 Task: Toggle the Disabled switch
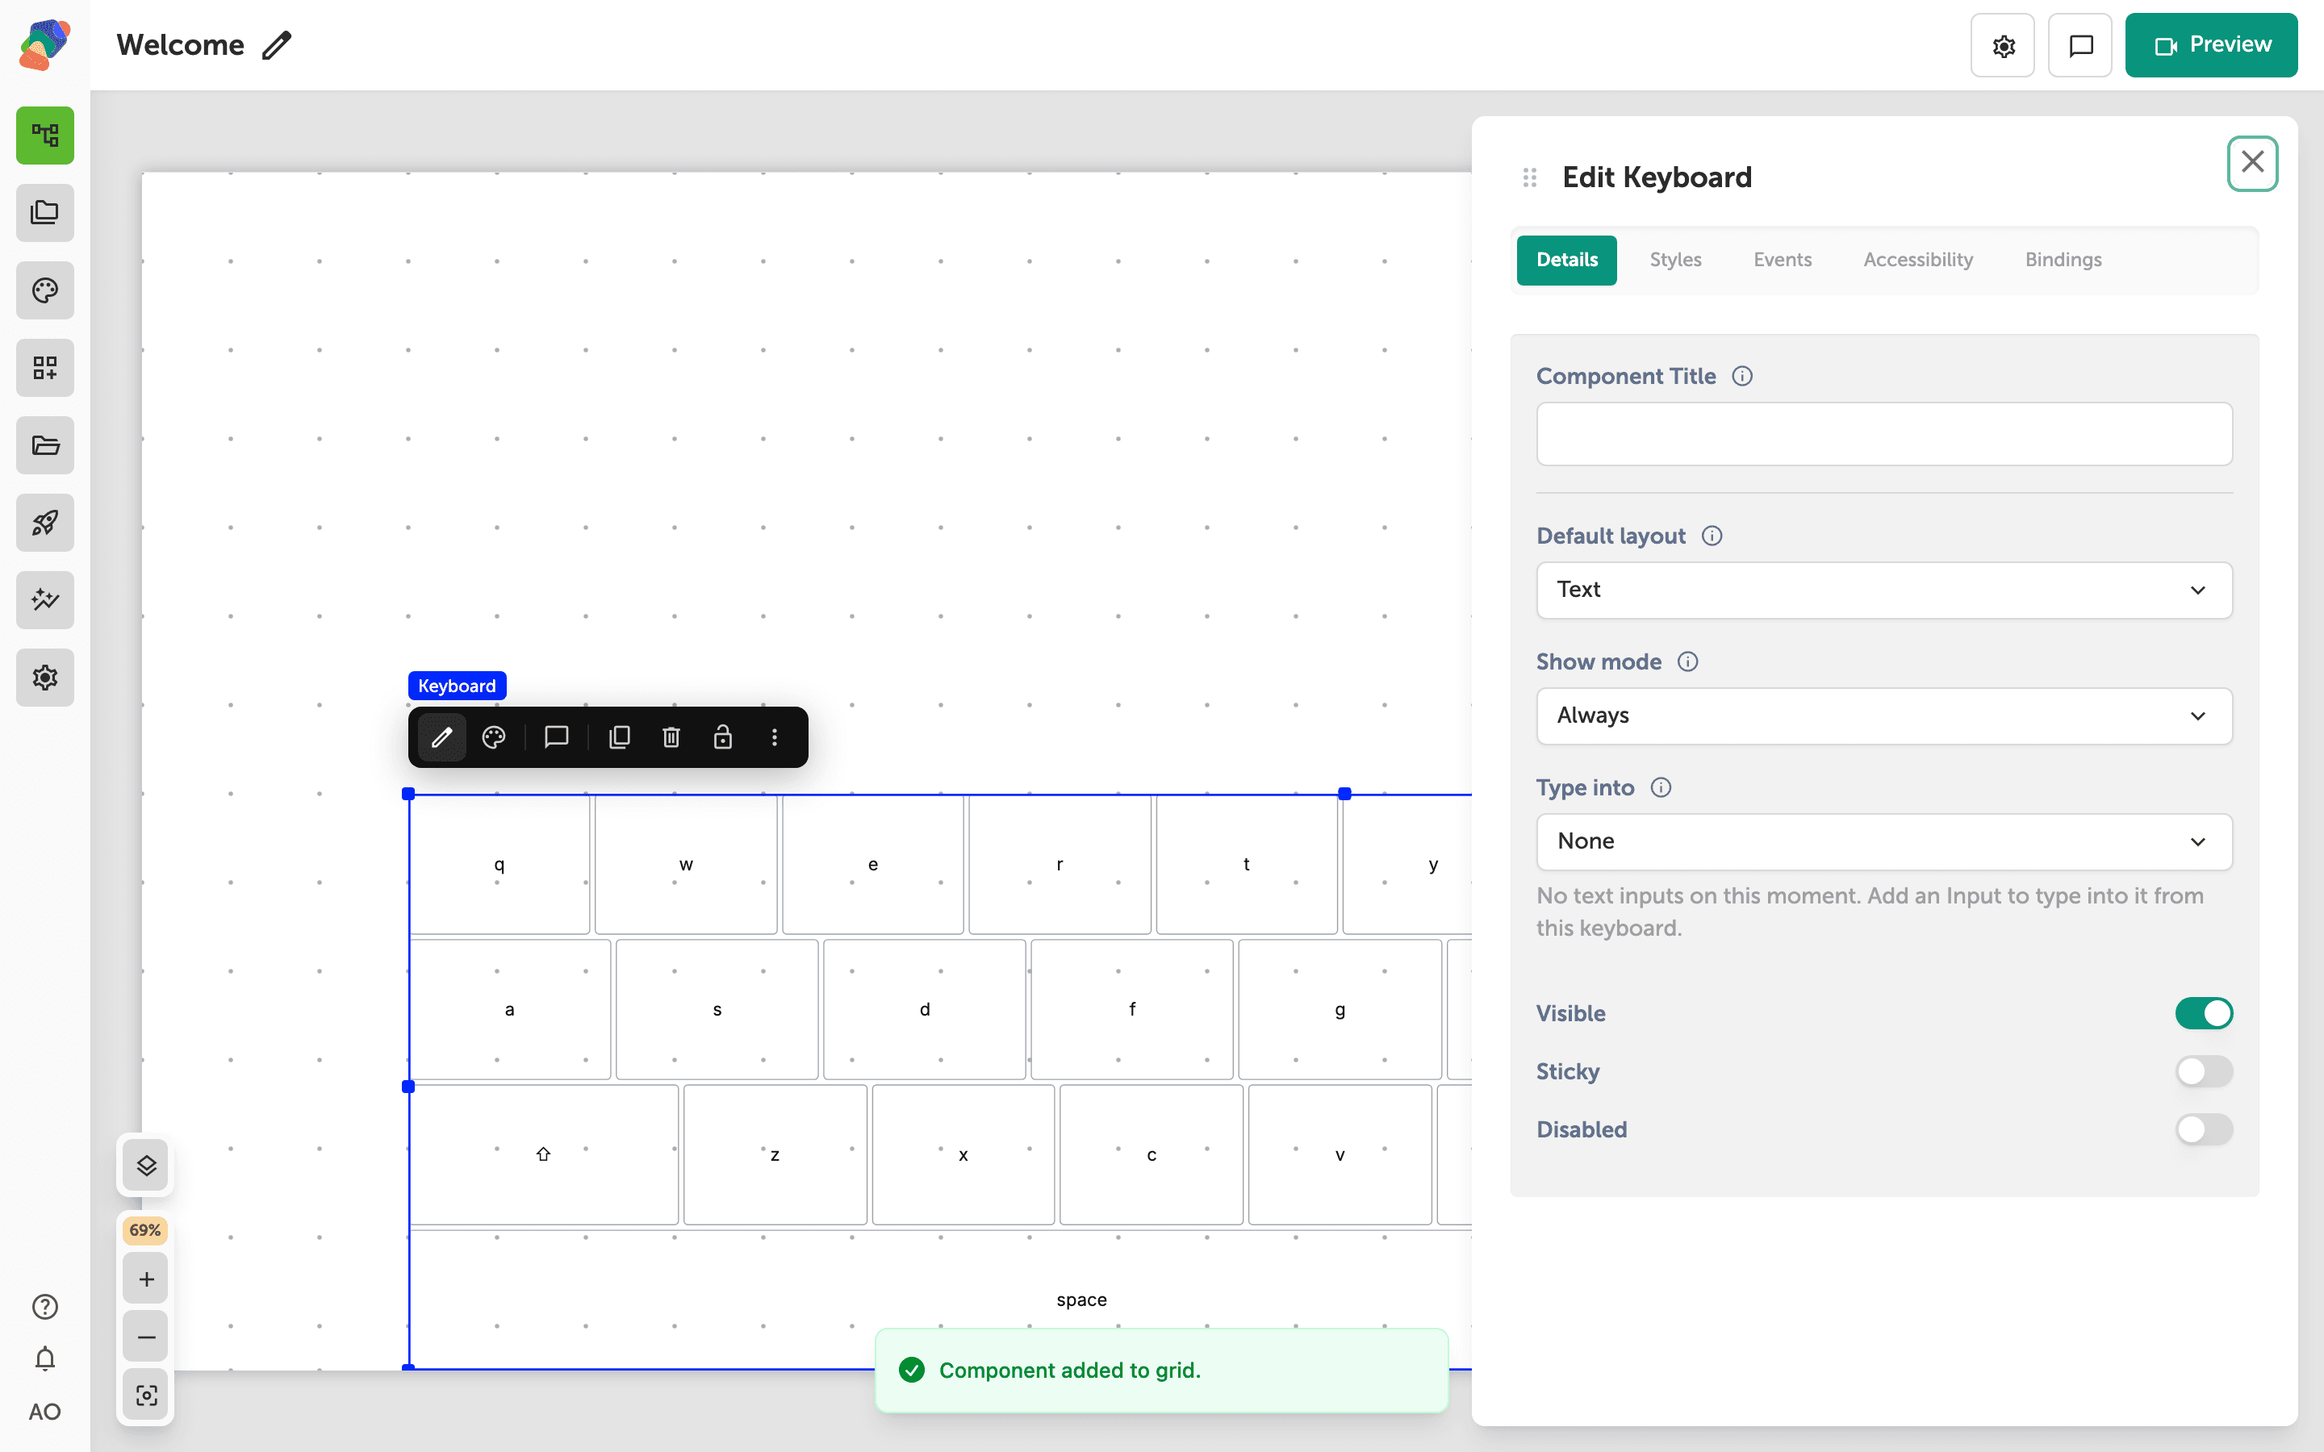[x=2204, y=1129]
